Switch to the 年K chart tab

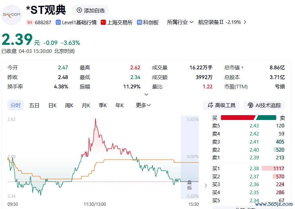119,105
